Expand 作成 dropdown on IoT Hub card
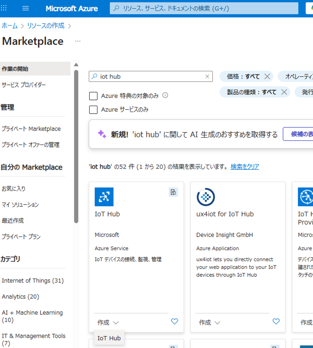 pos(108,322)
